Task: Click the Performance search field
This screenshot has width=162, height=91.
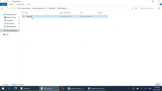Action: [148, 8]
